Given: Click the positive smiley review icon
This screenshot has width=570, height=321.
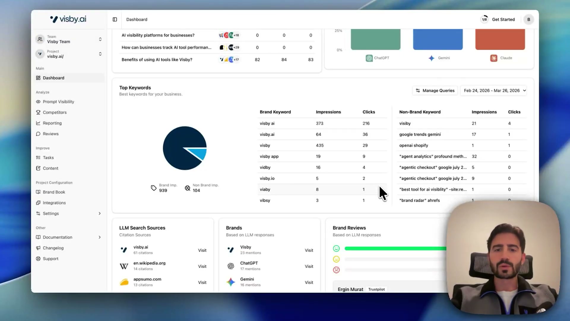Looking at the screenshot, I should pos(336,248).
